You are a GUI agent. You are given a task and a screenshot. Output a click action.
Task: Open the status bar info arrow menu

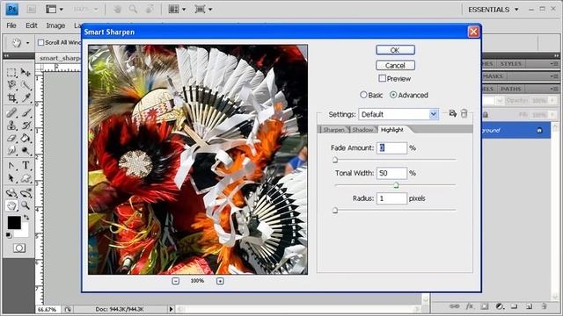(171, 309)
